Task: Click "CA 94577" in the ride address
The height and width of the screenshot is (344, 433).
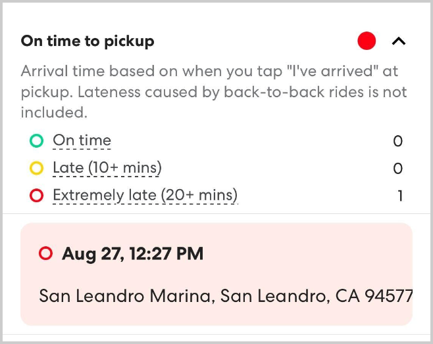Action: pyautogui.click(x=374, y=295)
